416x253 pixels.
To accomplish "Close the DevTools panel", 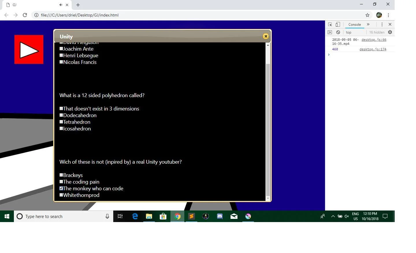I will point(390,25).
